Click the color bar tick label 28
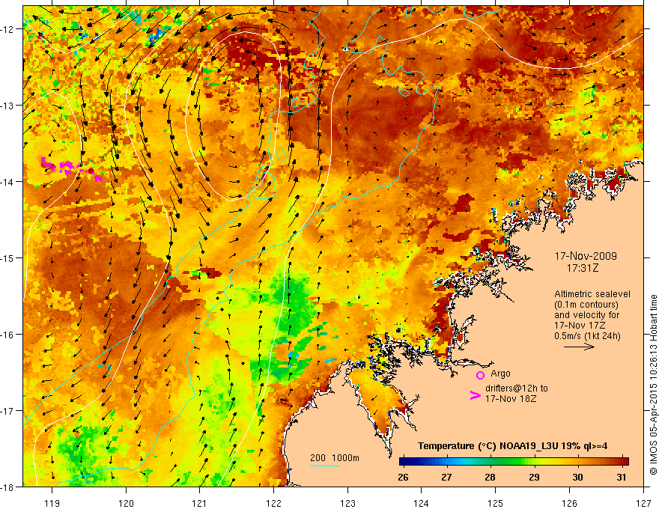The image size is (659, 509). (x=490, y=478)
